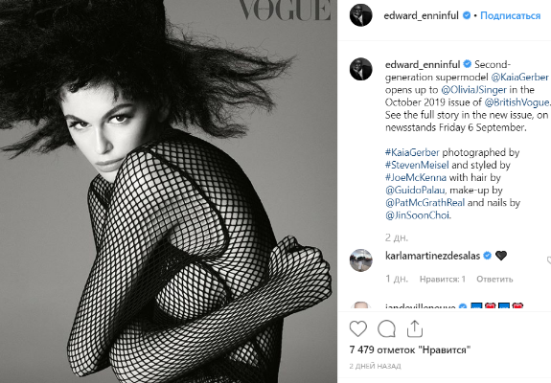
Task: Share the post via share icon
Action: tap(415, 328)
